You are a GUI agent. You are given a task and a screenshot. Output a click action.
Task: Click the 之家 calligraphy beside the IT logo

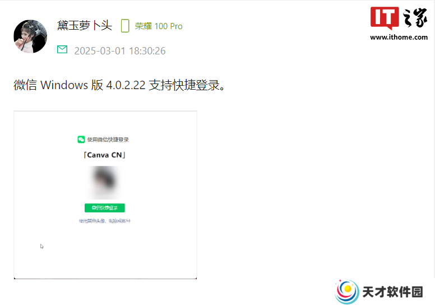point(415,18)
